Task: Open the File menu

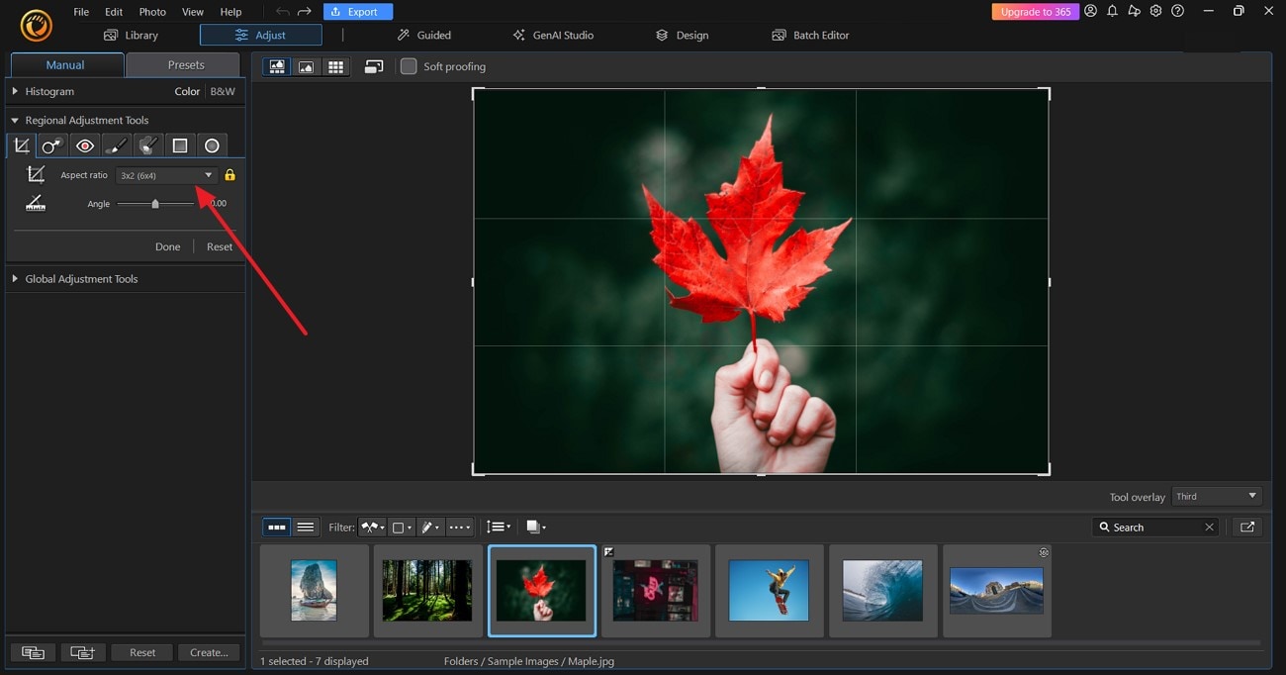Action: click(x=81, y=12)
